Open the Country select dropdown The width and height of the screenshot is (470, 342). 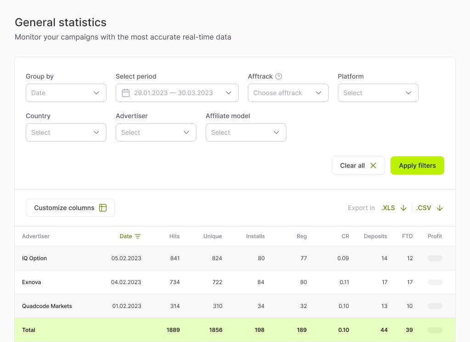pos(66,132)
